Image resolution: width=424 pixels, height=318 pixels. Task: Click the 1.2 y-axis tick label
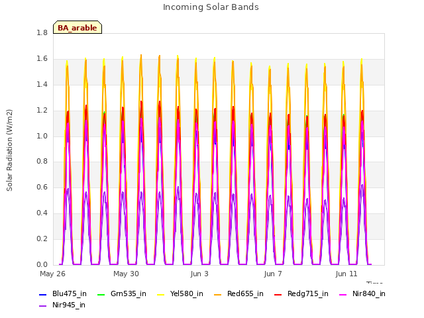(42, 111)
